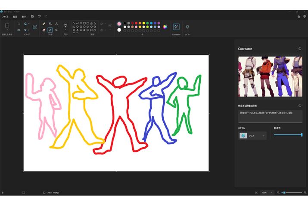Image resolution: width=308 pixels, height=206 pixels.
Task: Open the アニメ style dropdown
Action: [x=252, y=136]
